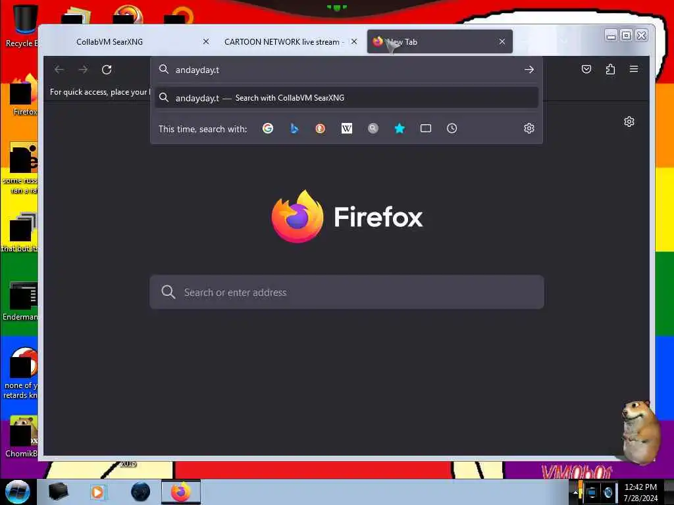Open search settings gear in dropdown
The image size is (674, 505).
pos(529,128)
